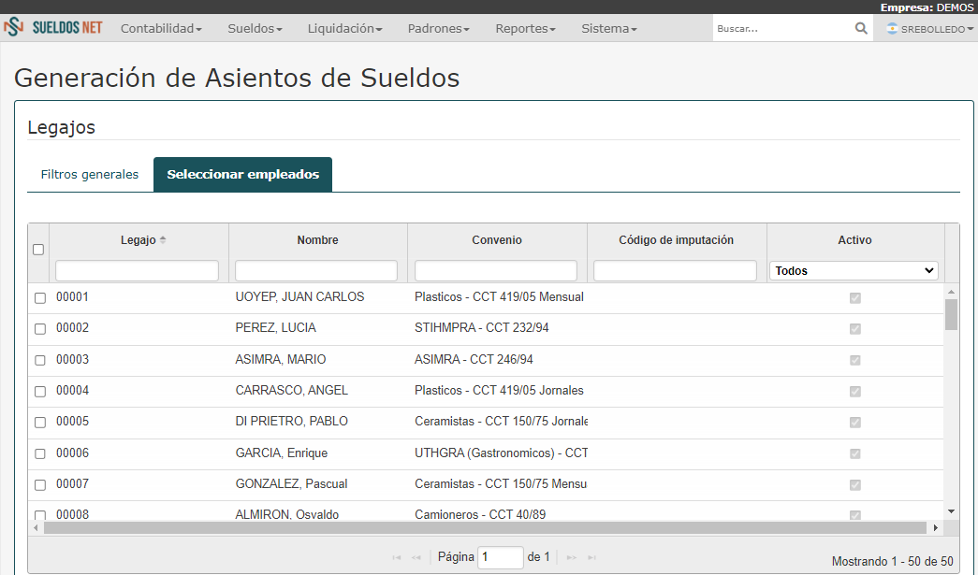Select the Seleccionar empleados tab
The height and width of the screenshot is (575, 978).
pyautogui.click(x=242, y=175)
